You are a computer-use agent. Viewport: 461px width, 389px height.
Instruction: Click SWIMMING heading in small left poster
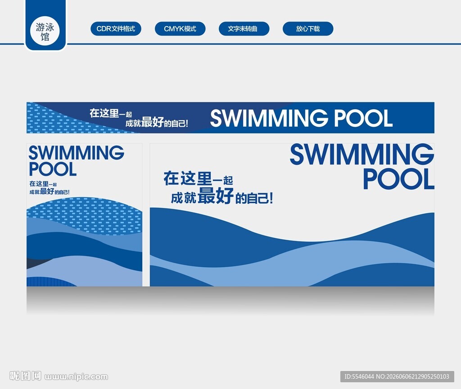point(77,153)
